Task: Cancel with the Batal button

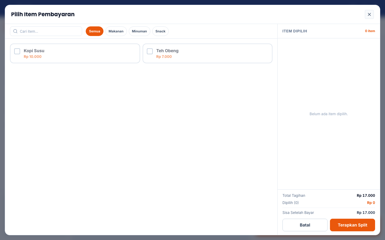Action: [x=305, y=225]
